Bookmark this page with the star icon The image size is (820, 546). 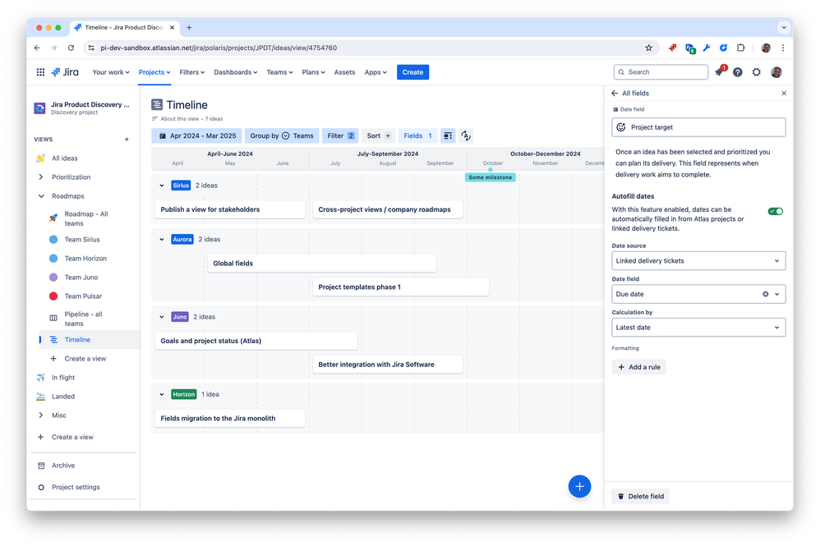(648, 48)
